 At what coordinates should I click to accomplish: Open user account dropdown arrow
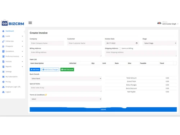pyautogui.click(x=178, y=24)
